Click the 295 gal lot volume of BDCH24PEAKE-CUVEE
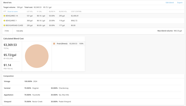Image resolution: width=186 pixels, height=106 pixels. [x=30, y=25]
